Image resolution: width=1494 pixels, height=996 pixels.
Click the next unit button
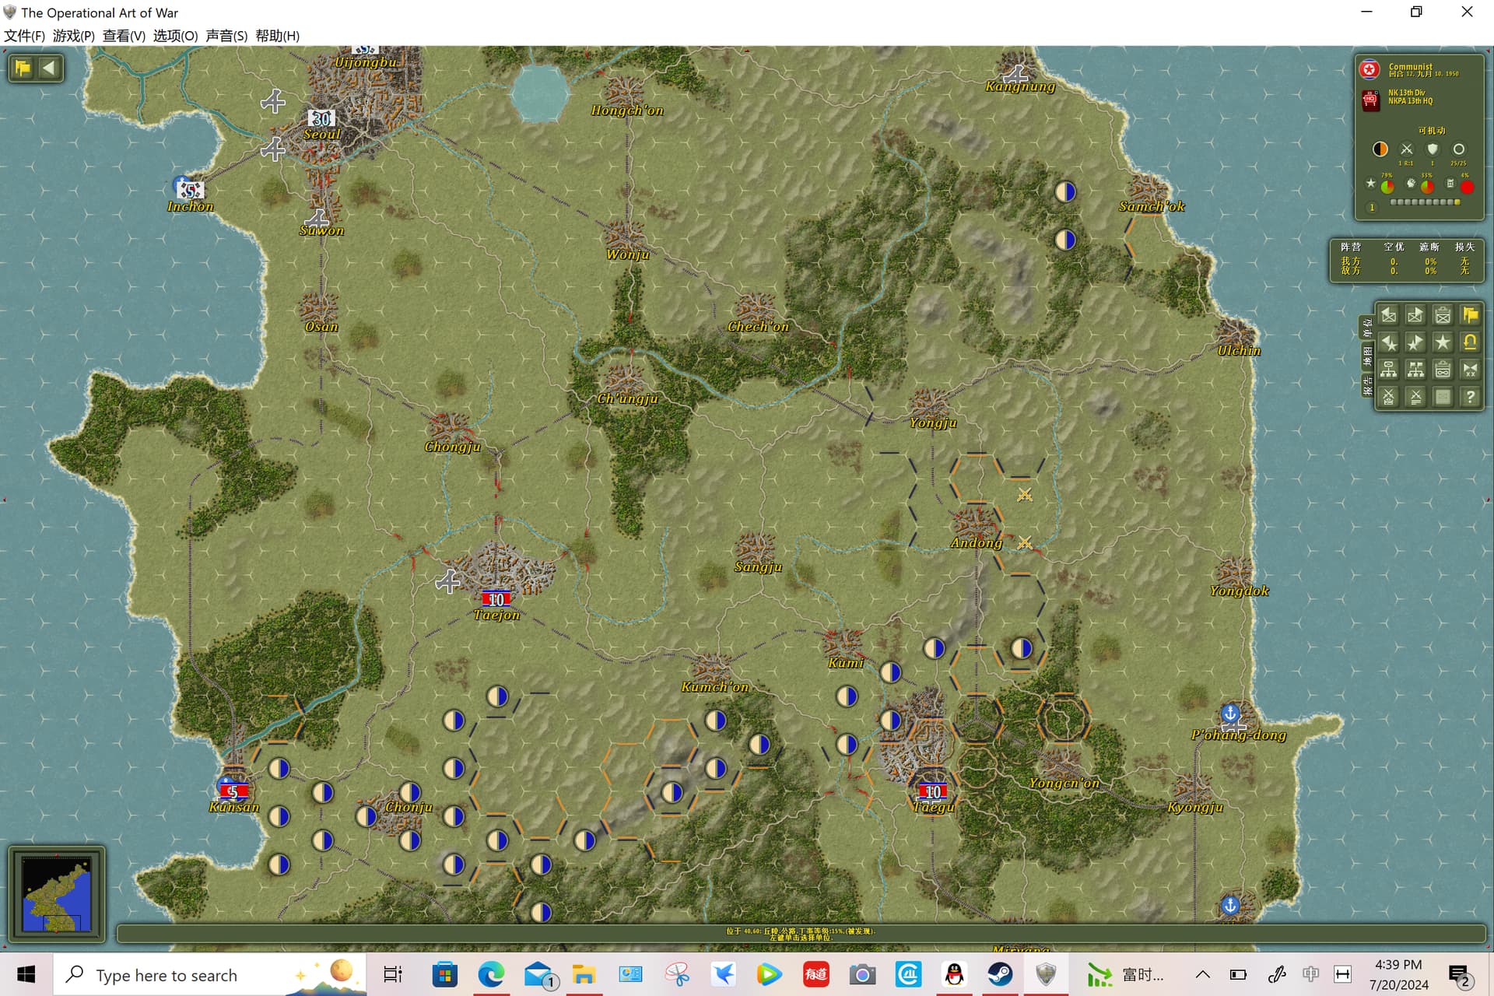pos(1415,315)
